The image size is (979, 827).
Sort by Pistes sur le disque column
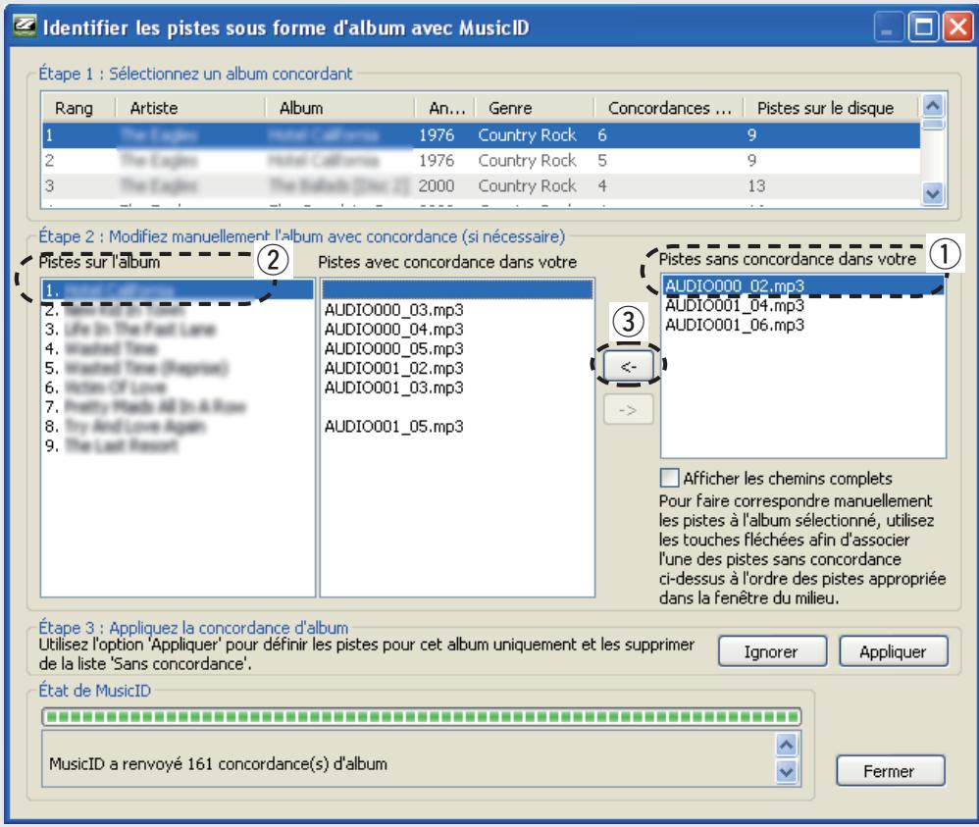[x=832, y=108]
